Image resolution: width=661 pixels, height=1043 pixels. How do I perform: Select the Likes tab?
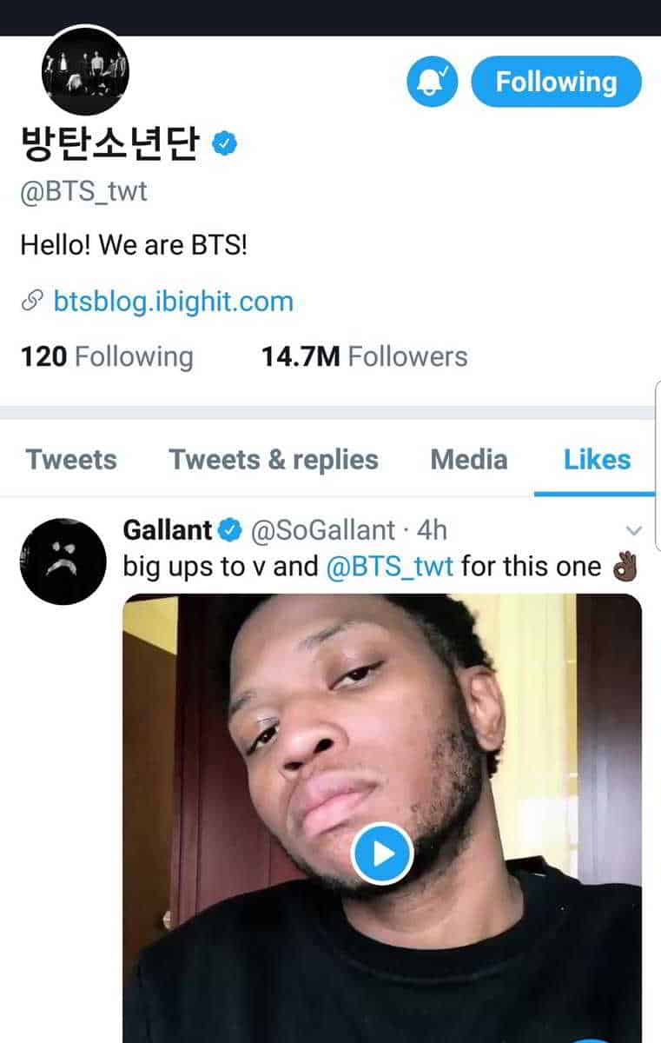tap(597, 459)
